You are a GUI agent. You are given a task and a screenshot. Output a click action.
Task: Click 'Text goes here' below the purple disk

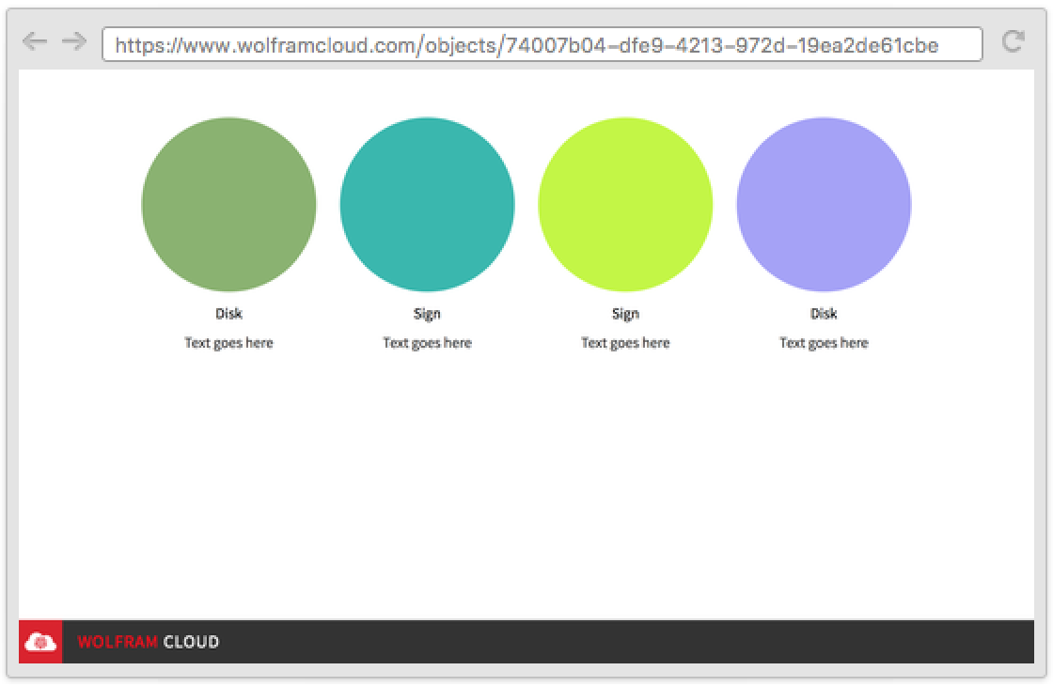coord(824,343)
